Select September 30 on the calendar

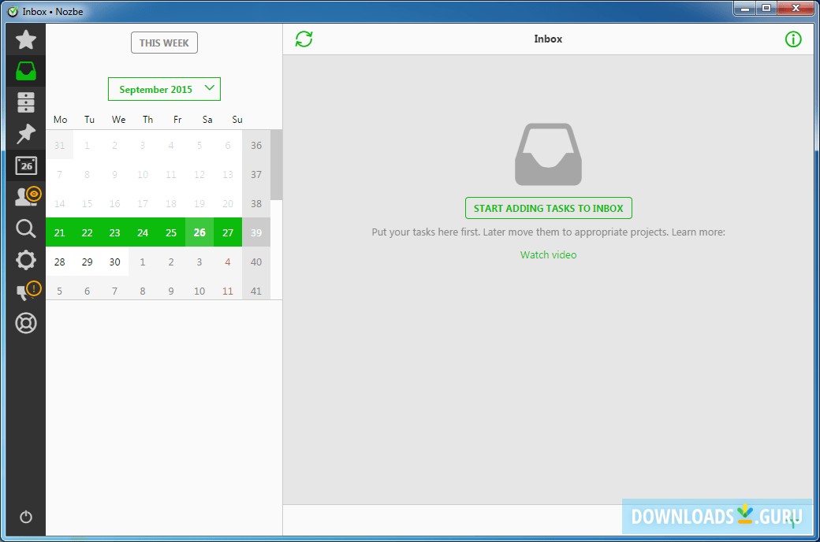(x=114, y=262)
